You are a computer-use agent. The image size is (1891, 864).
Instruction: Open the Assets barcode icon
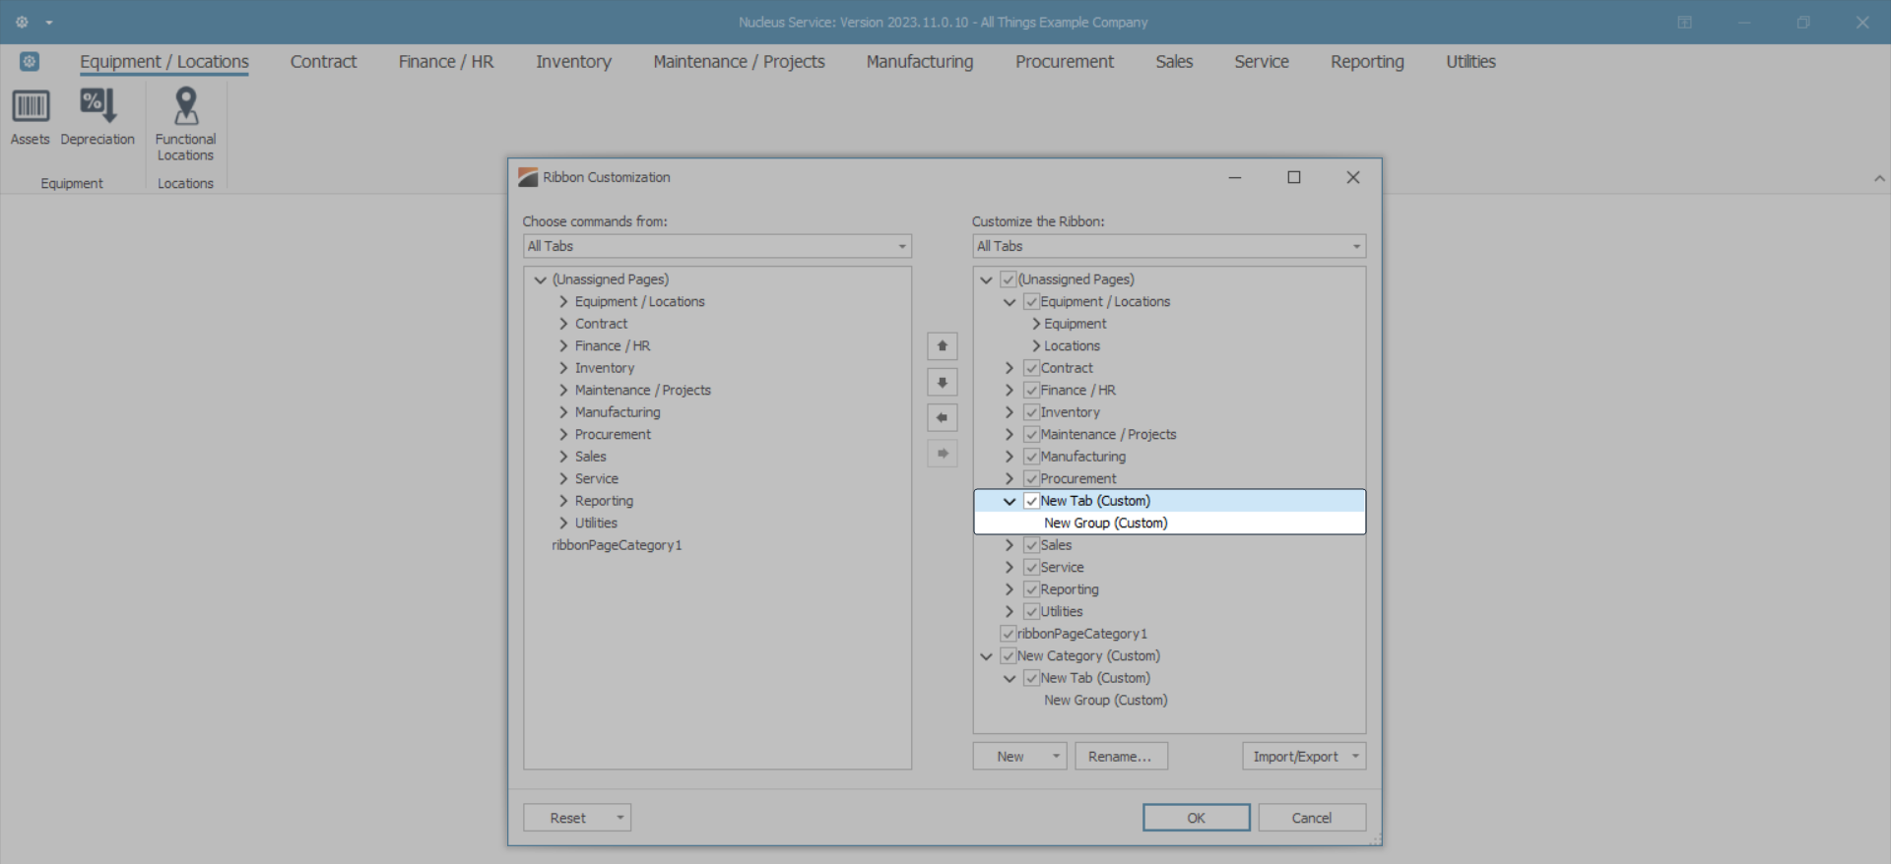(31, 106)
